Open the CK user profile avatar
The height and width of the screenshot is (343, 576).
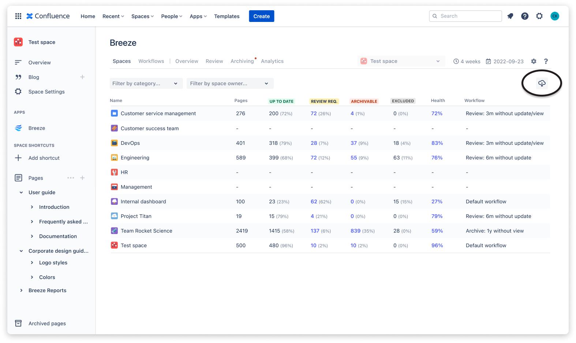[x=555, y=16]
